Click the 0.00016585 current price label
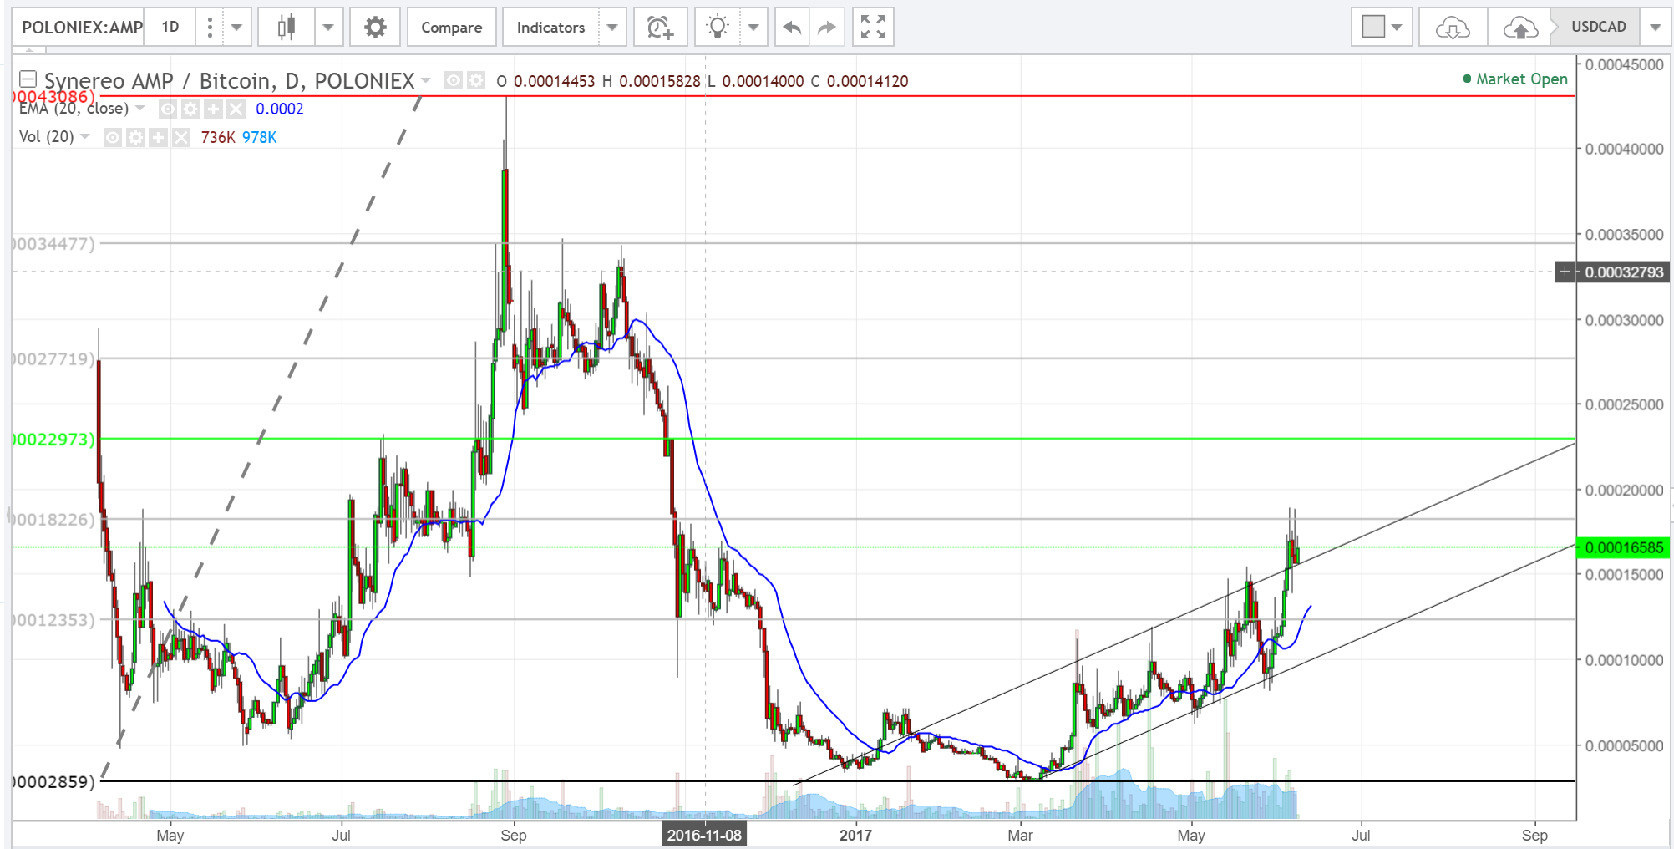This screenshot has height=849, width=1674. (x=1623, y=547)
